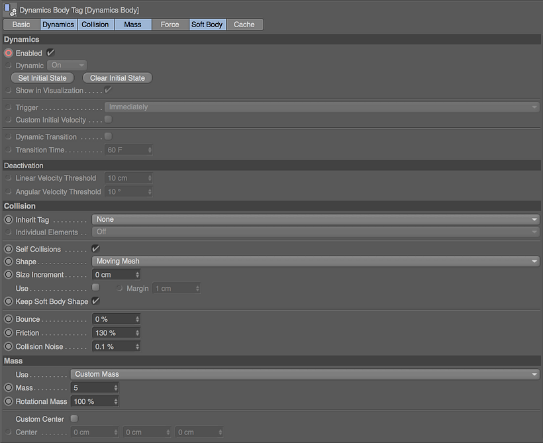543x443 pixels.
Task: Click keyframe circle beside Individual Elements
Action: [9, 232]
